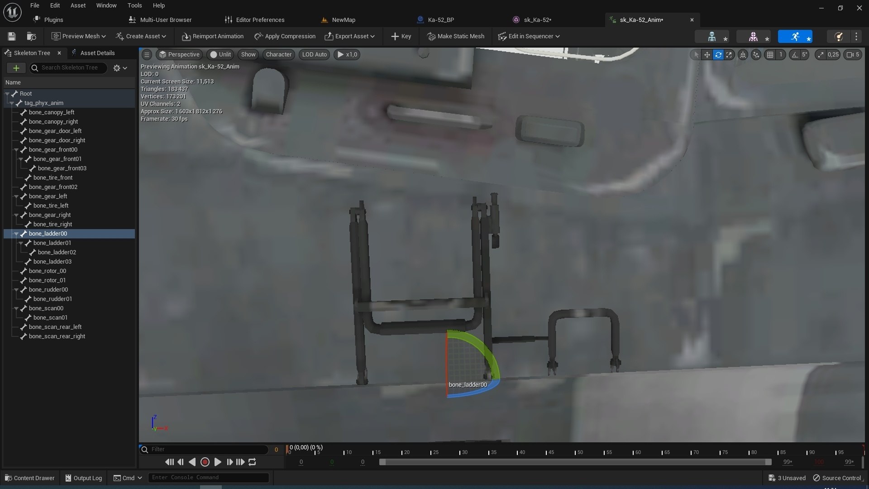The width and height of the screenshot is (869, 489).
Task: Step back one frame
Action: point(181,462)
